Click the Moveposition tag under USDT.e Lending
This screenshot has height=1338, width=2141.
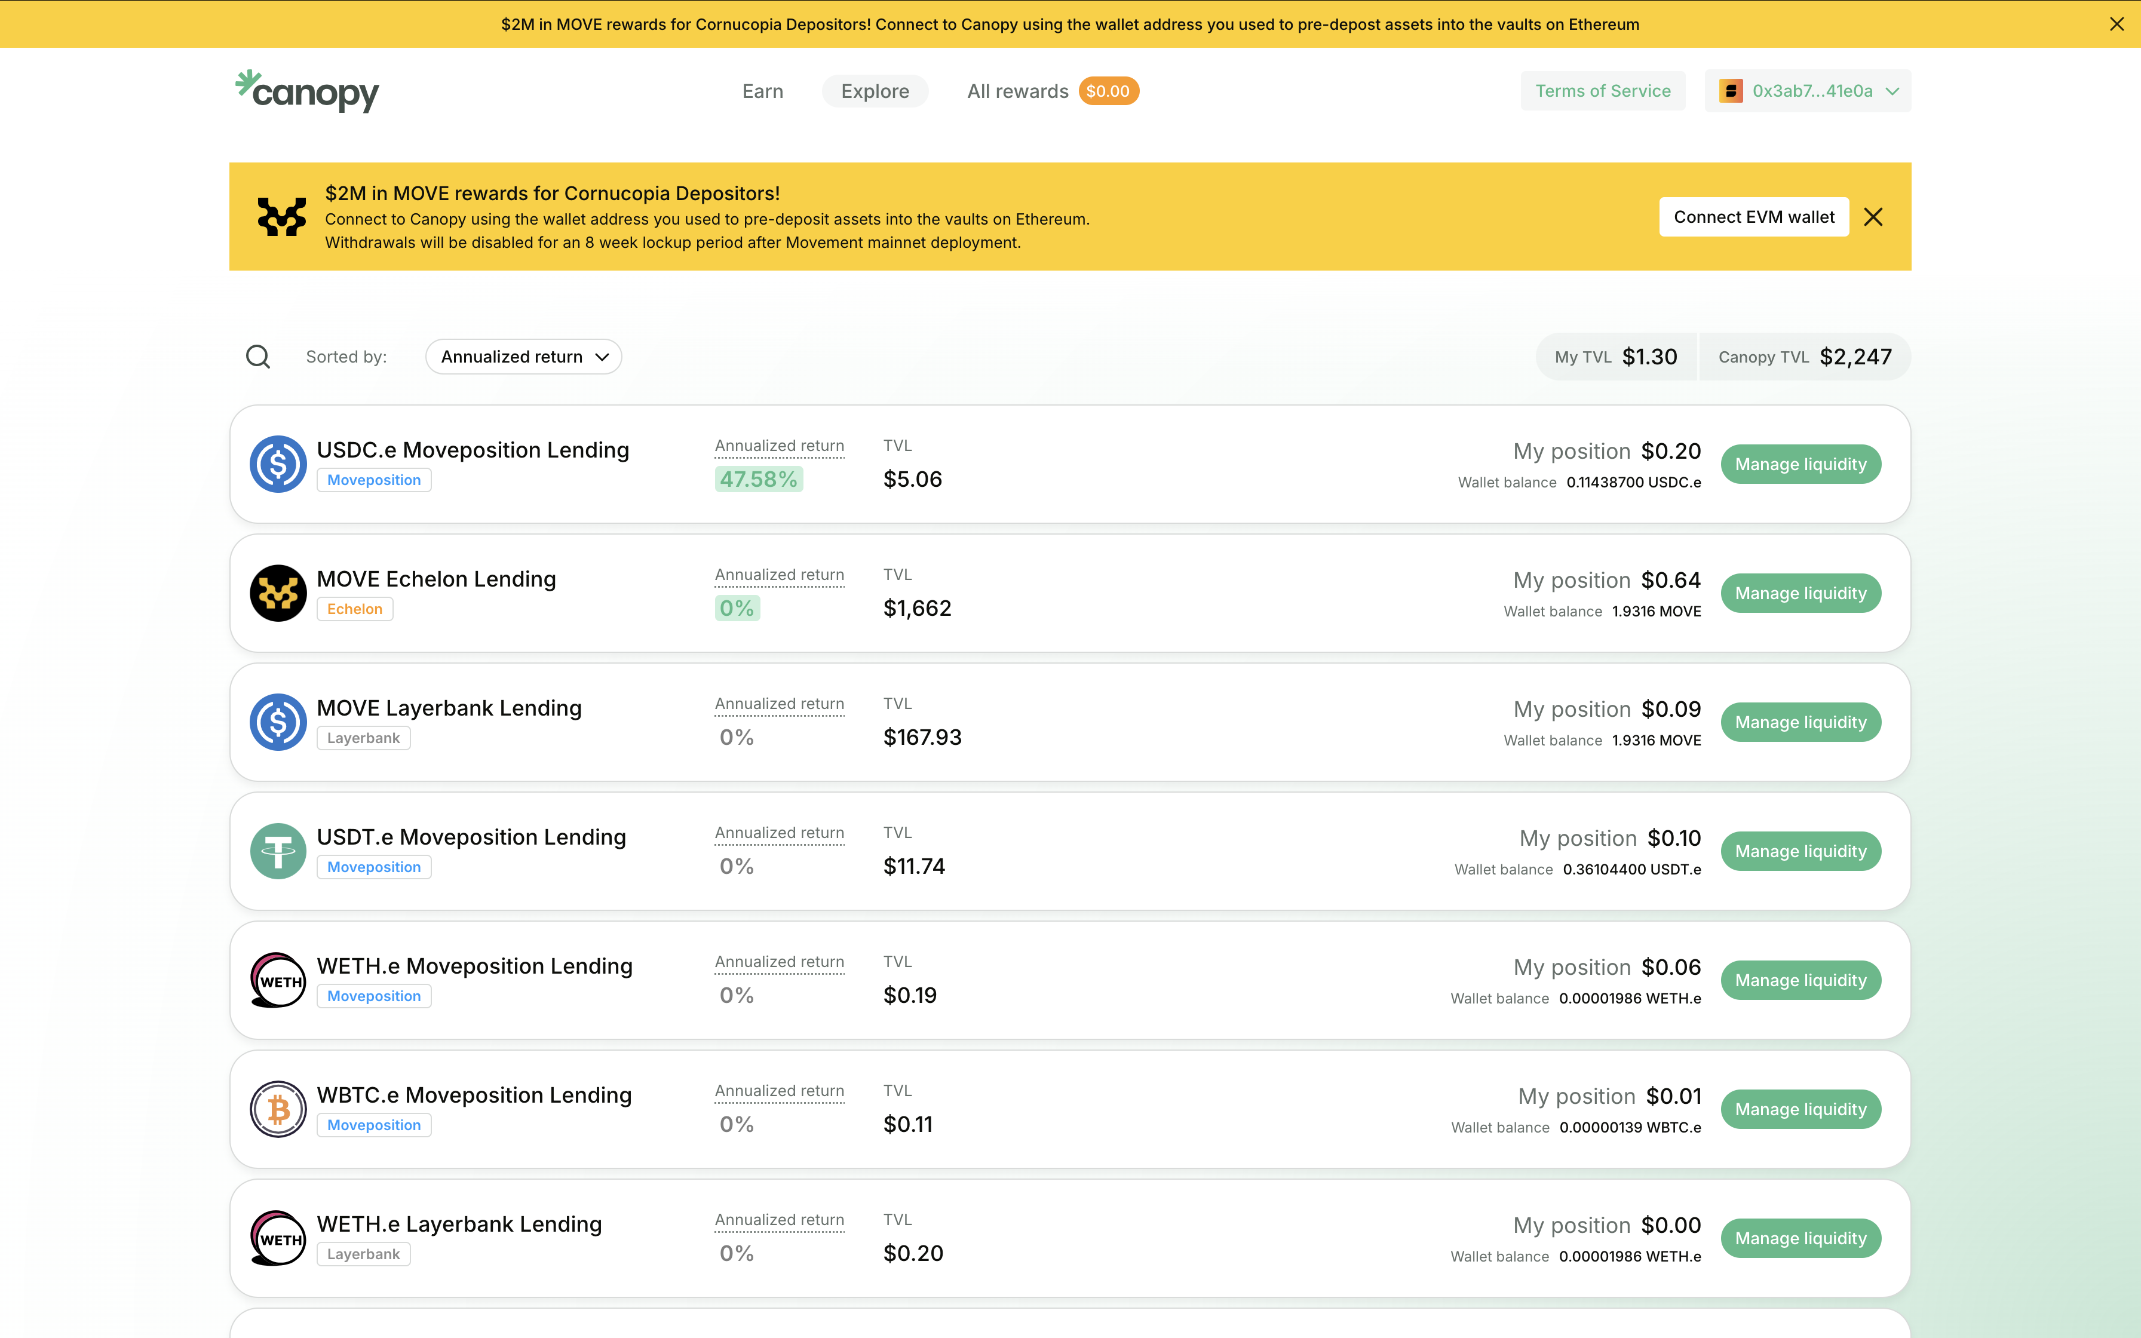click(x=373, y=867)
